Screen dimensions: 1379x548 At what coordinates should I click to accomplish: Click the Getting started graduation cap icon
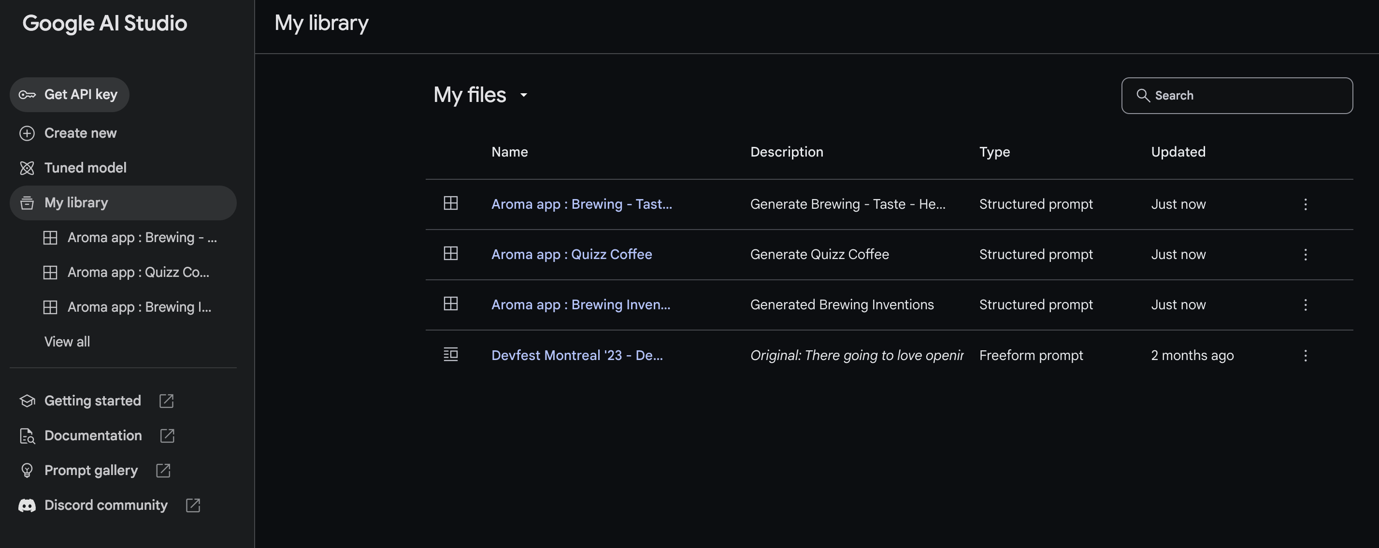pos(27,401)
